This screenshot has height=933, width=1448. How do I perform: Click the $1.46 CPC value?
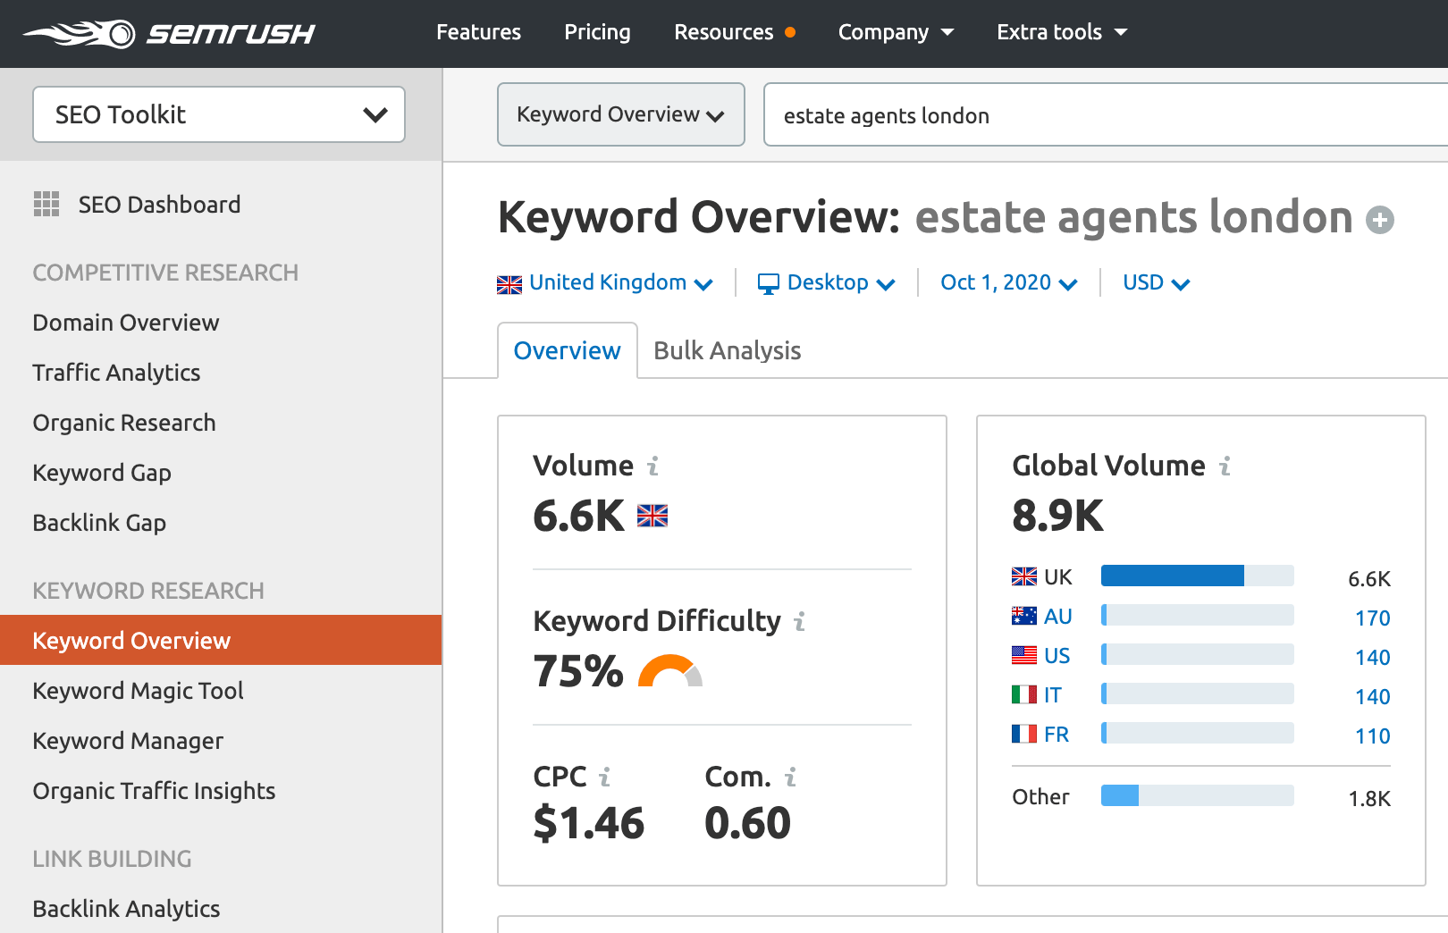[x=588, y=823]
